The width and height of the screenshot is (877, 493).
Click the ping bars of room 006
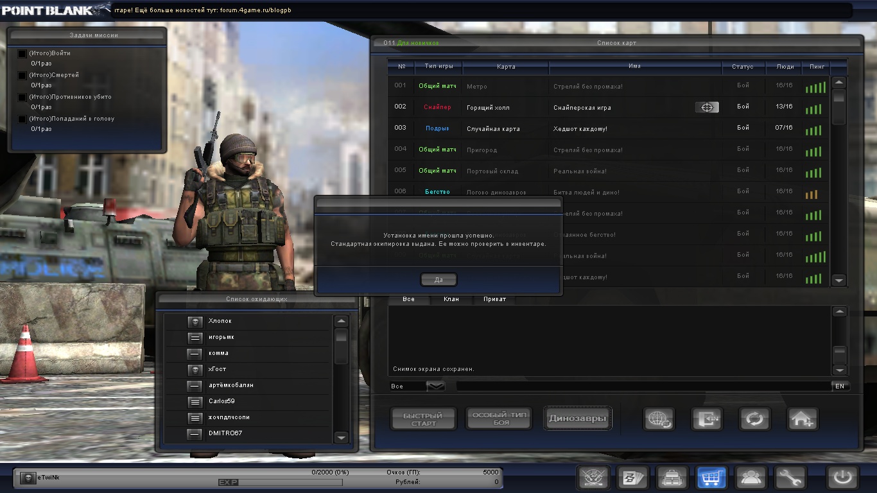point(812,193)
